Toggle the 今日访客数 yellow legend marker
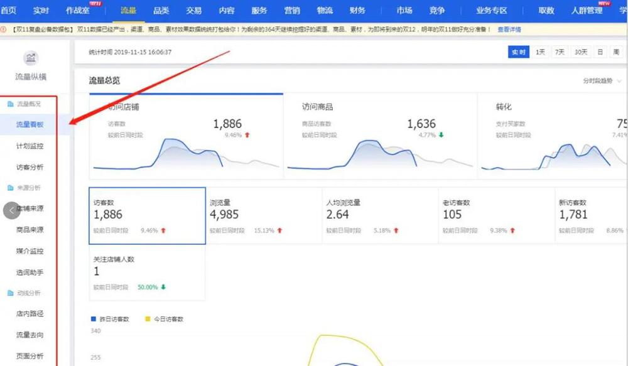This screenshot has height=366, width=628. 148,319
